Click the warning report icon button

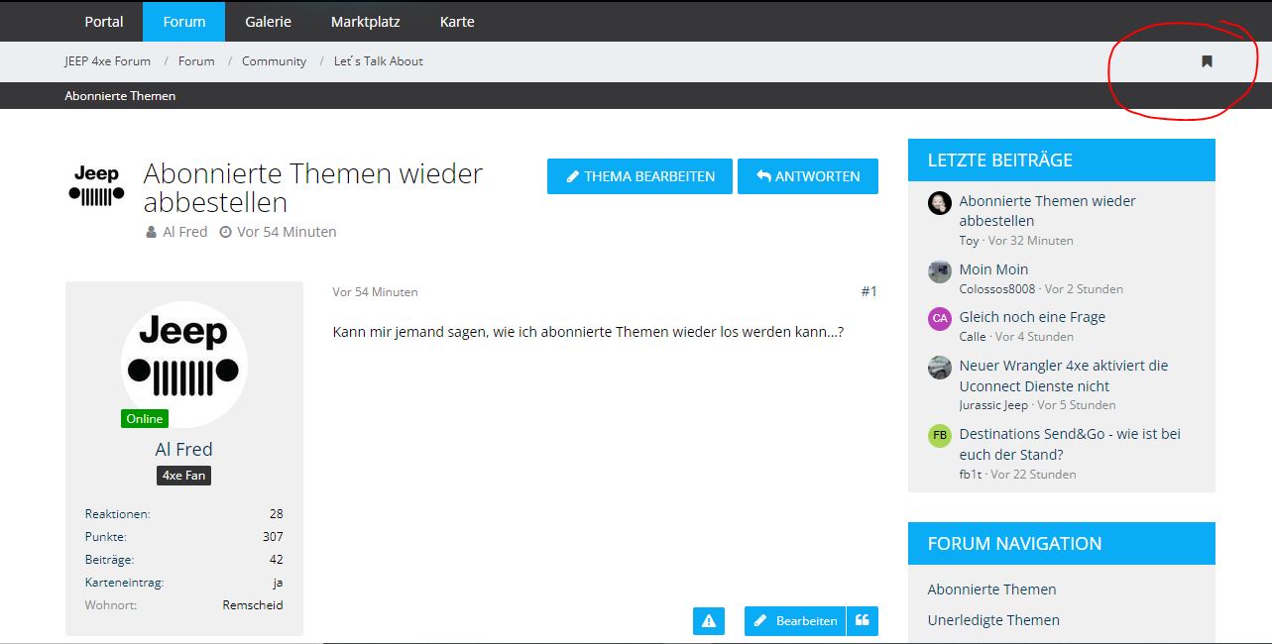click(709, 621)
